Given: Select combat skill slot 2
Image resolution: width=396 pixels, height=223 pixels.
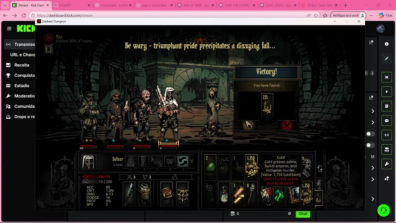Looking at the screenshot, I should (x=144, y=161).
